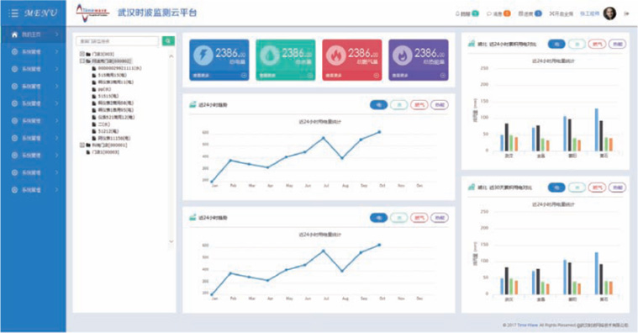Select purple 热能 toggle in top bar chart
Screen dimensions: 638x333
click(x=617, y=44)
